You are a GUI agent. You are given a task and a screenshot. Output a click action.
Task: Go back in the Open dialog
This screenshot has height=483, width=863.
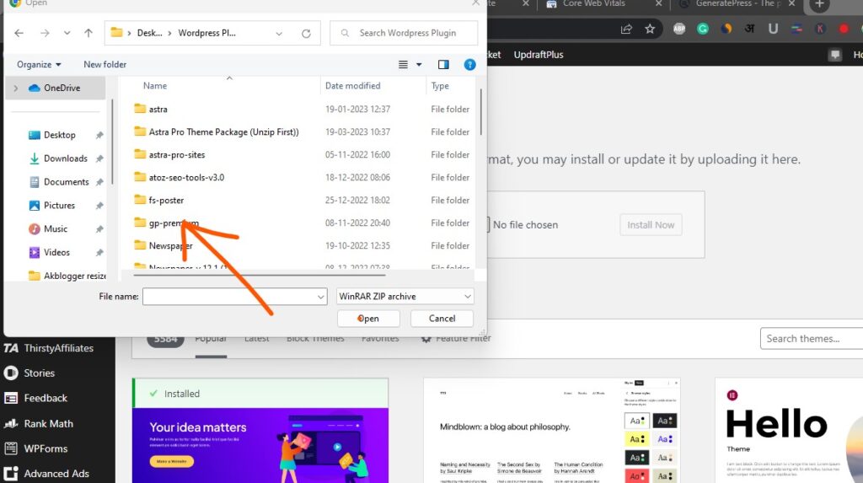pos(19,33)
